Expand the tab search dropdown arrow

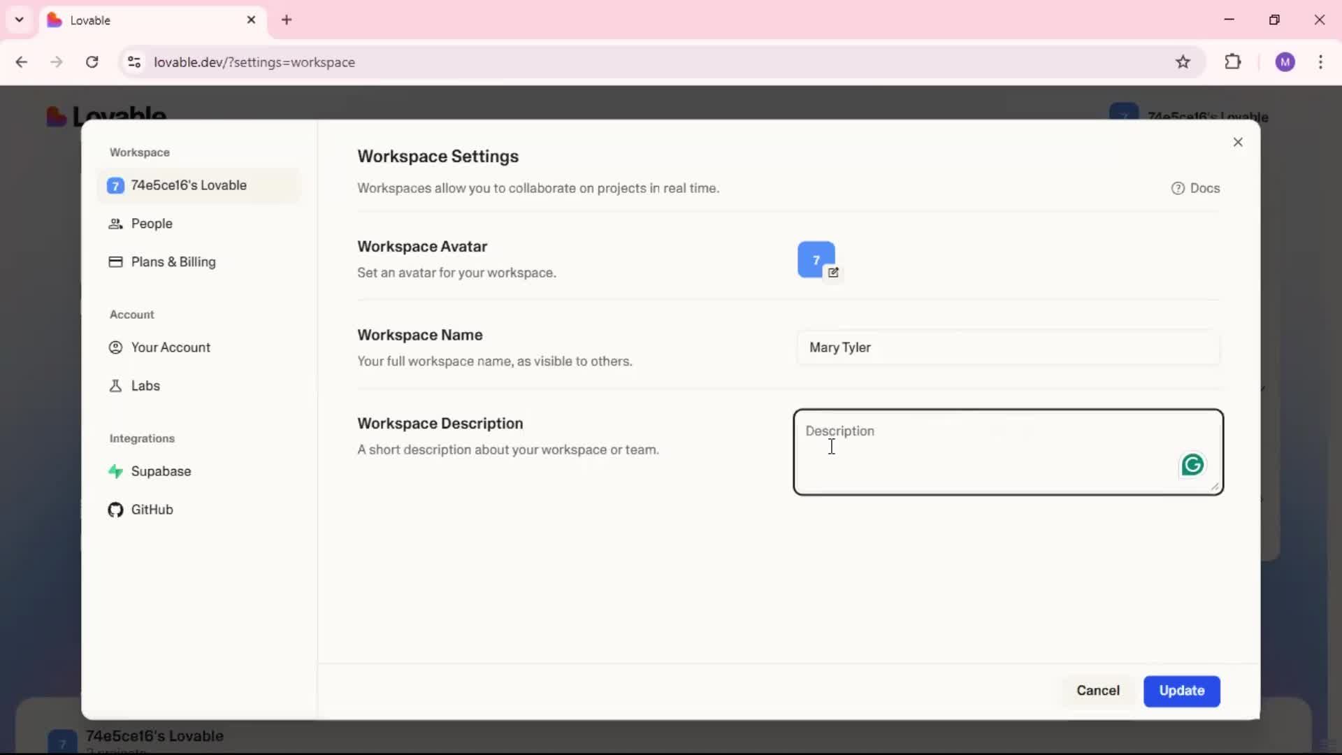pyautogui.click(x=19, y=20)
